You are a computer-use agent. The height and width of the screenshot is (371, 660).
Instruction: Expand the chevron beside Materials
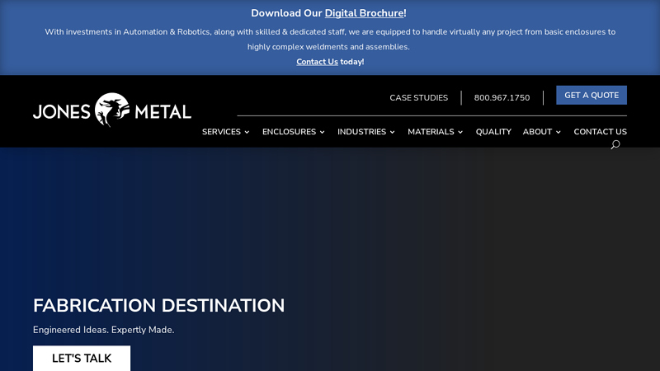[460, 132]
